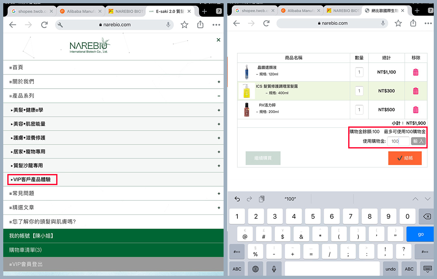437x279 pixels.
Task: Expand the 護膚•滋養修護 submenu
Action: (219, 138)
